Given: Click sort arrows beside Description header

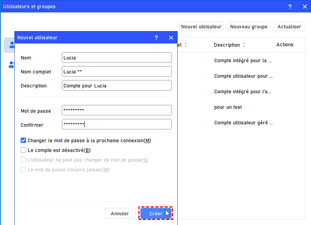Looking at the screenshot, I should coord(244,45).
